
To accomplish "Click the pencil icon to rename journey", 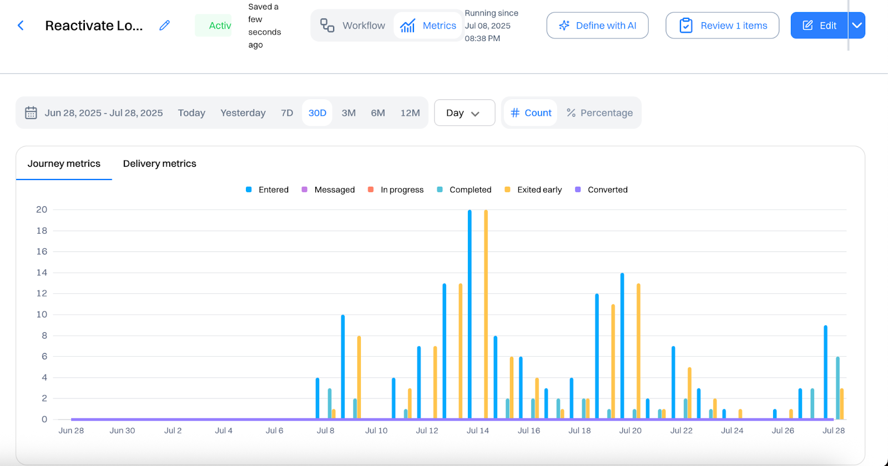I will (165, 25).
